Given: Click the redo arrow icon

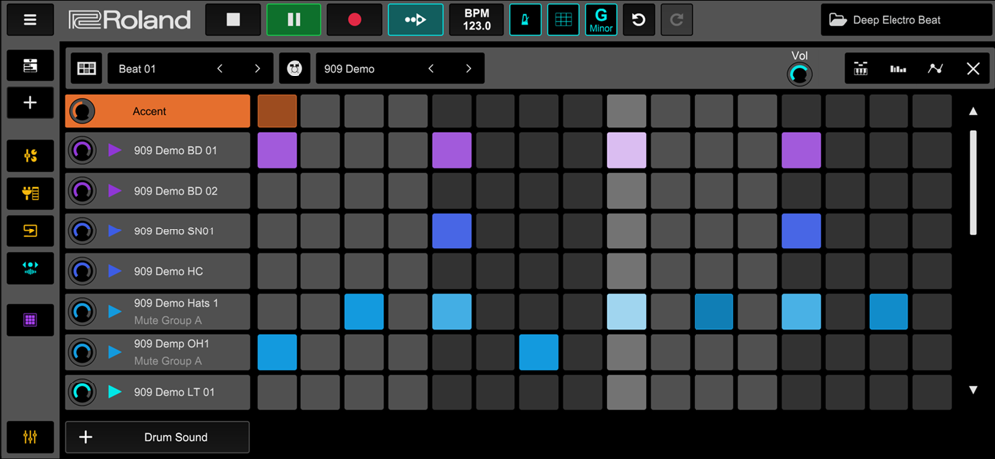Looking at the screenshot, I should pos(677,19).
